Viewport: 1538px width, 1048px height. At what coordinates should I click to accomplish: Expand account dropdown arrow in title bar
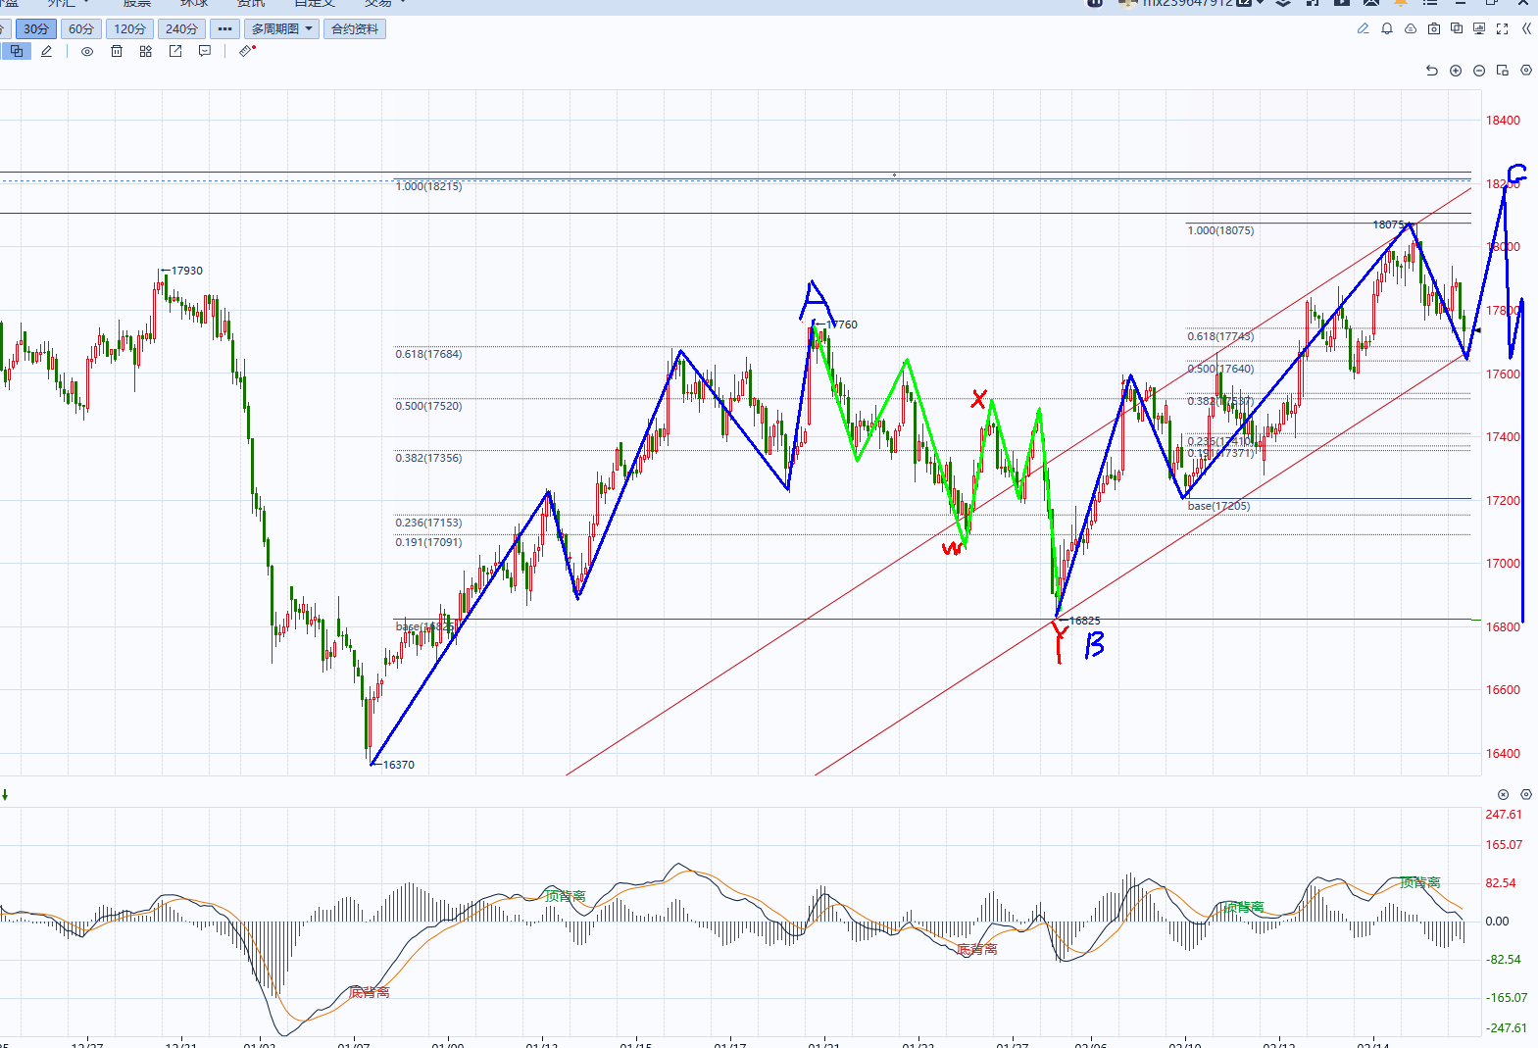1260,3
